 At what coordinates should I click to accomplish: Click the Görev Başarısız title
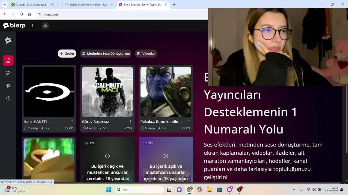coord(95,122)
